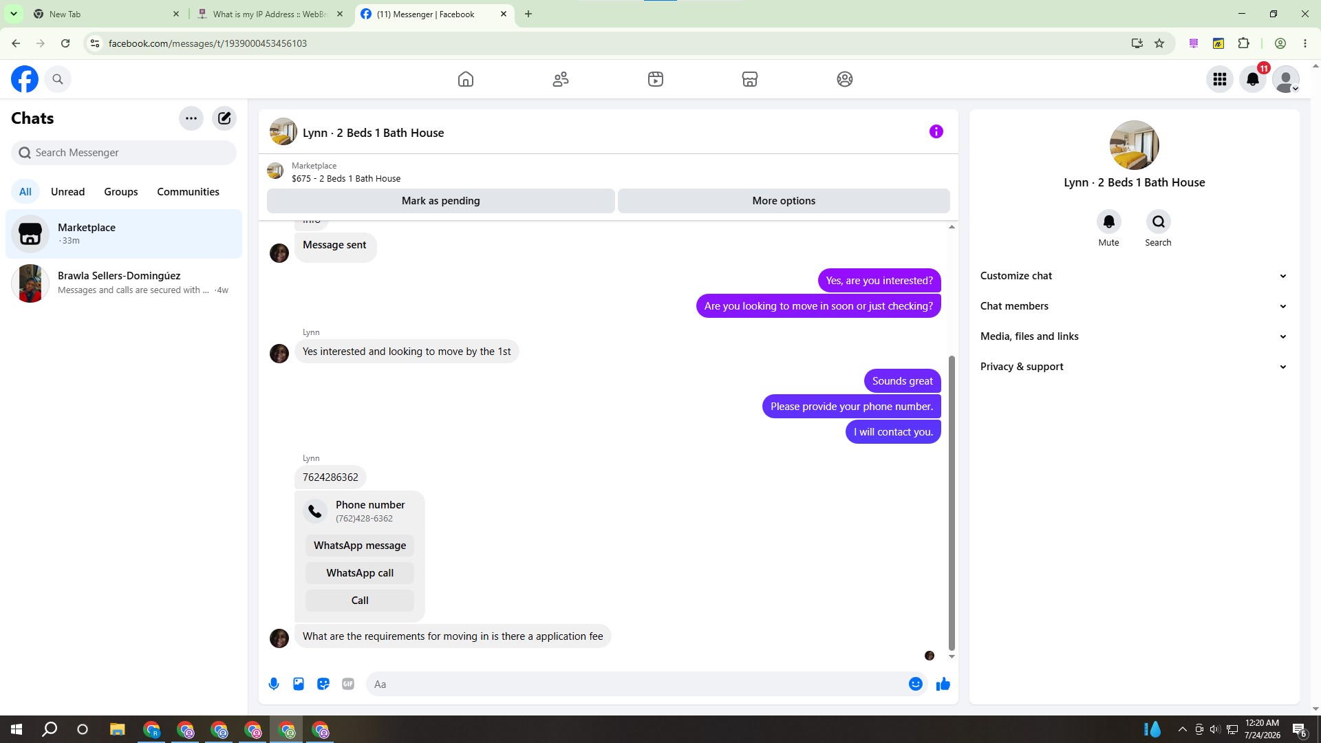Click the browser address bar URL
The height and width of the screenshot is (743, 1321).
coord(208,43)
